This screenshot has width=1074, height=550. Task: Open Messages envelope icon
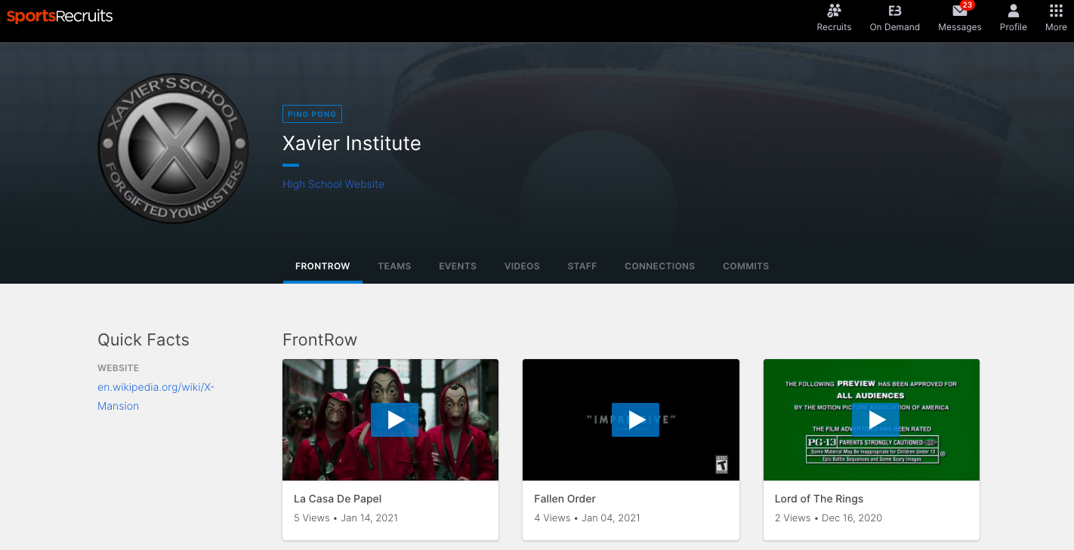tap(959, 11)
